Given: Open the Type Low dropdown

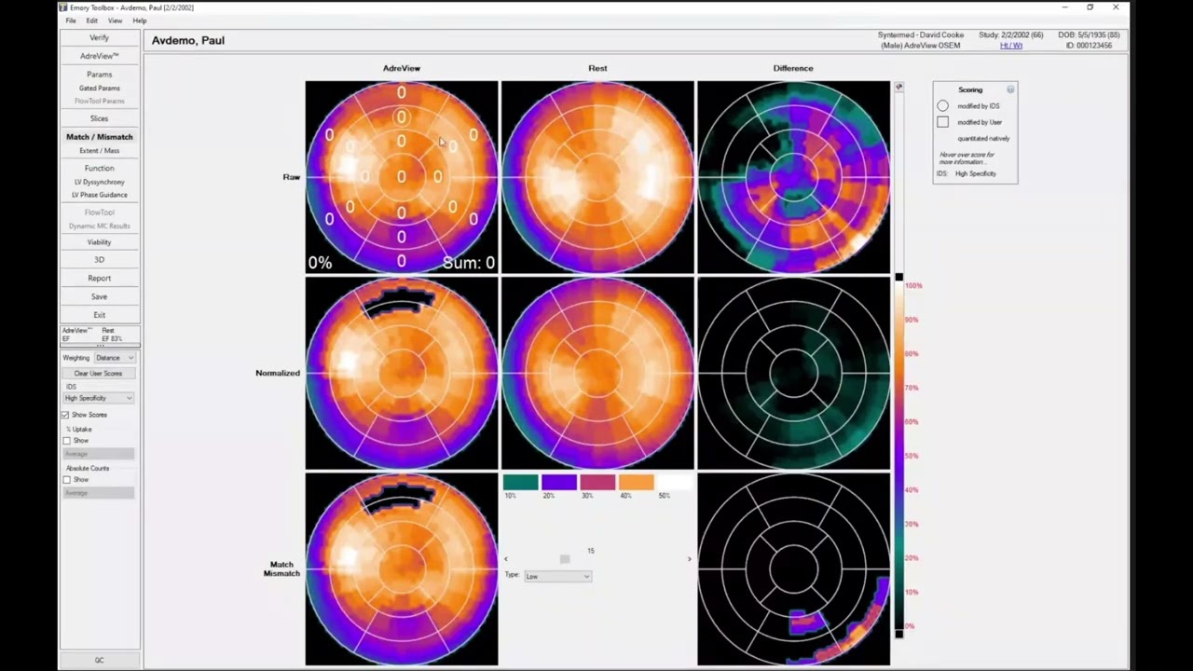Looking at the screenshot, I should click(557, 576).
